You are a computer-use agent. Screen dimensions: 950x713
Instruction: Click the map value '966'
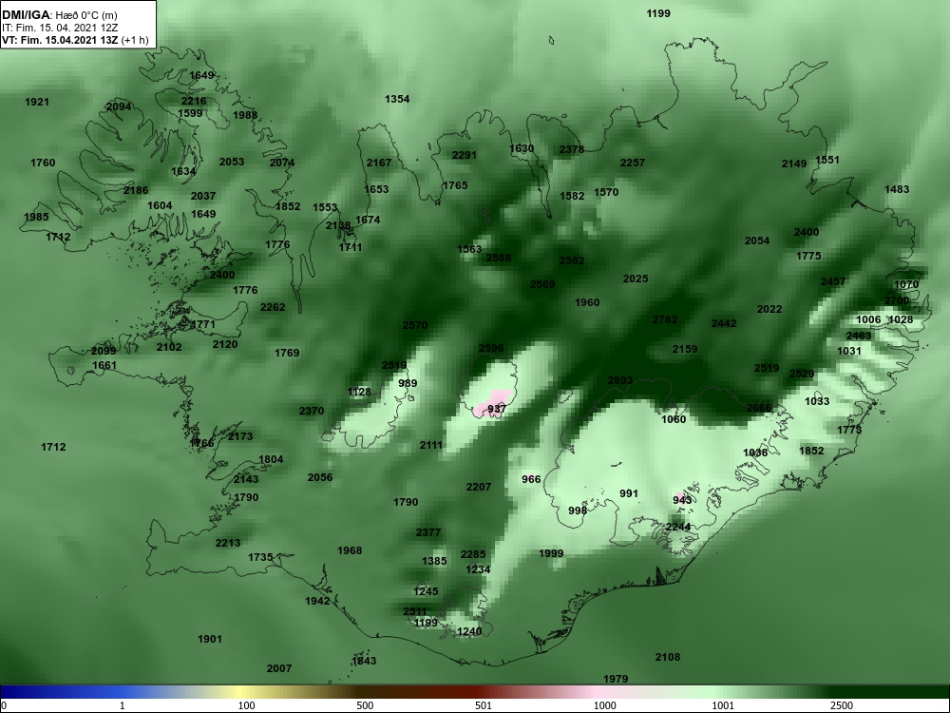[x=531, y=479]
